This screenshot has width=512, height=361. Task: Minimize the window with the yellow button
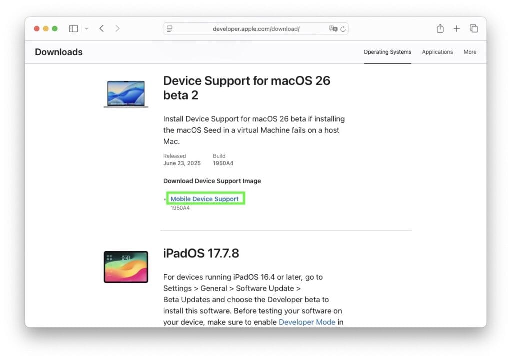click(x=46, y=28)
